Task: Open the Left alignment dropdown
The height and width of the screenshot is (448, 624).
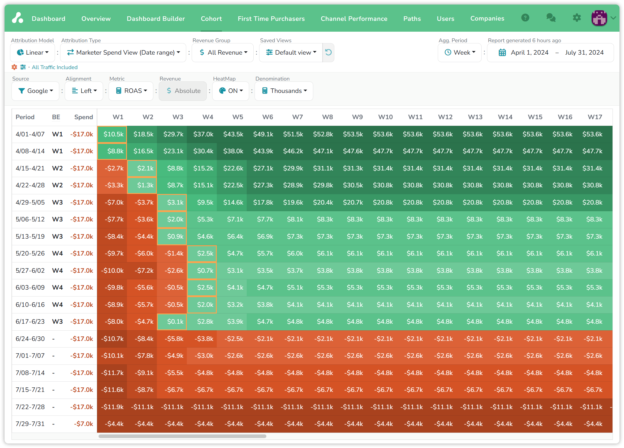Action: (x=84, y=91)
